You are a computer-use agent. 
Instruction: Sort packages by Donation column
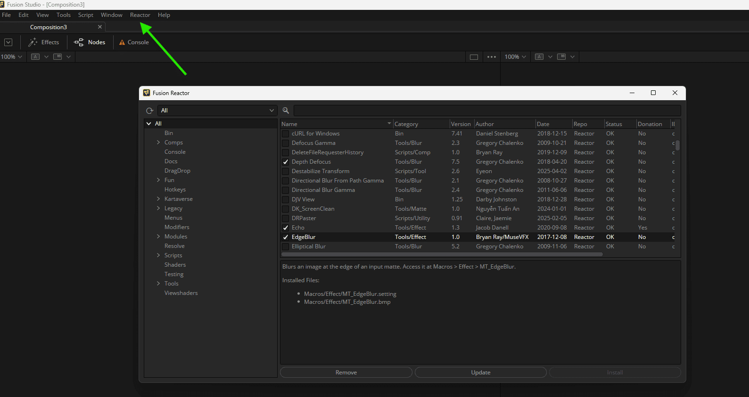click(x=653, y=124)
